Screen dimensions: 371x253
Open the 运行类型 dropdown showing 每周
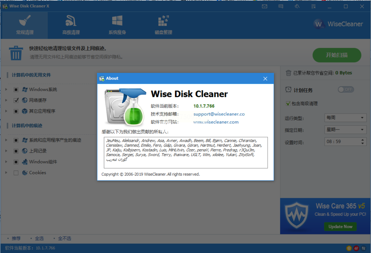point(345,118)
